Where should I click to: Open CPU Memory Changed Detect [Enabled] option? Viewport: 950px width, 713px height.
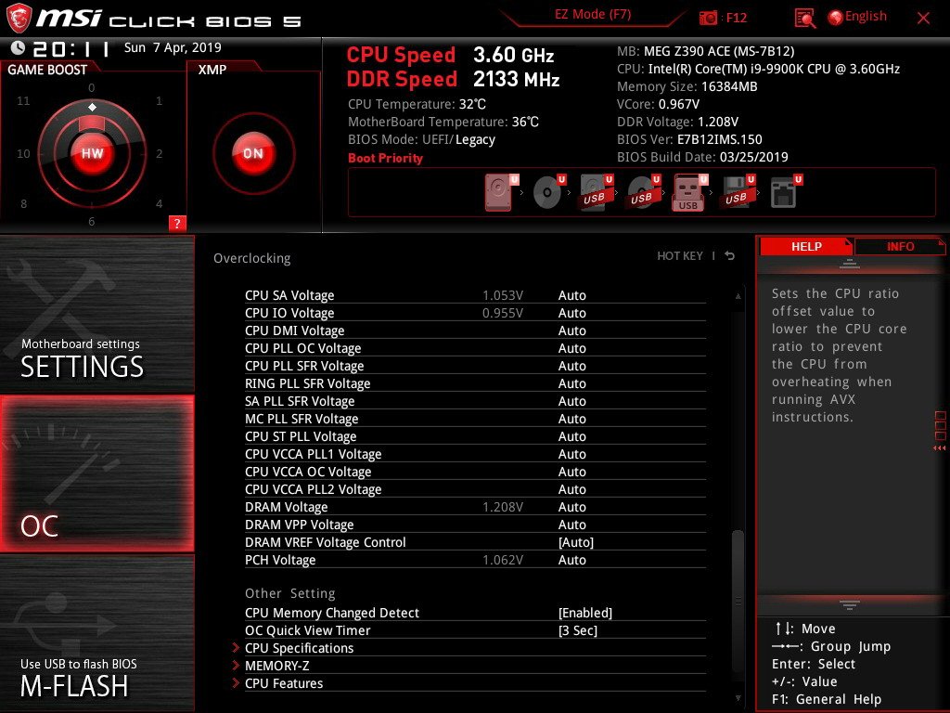tap(585, 613)
